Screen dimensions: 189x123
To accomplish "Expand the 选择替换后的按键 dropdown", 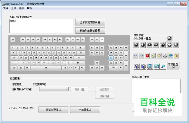I will coord(54,89).
